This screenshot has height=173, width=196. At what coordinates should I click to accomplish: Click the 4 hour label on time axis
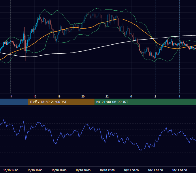point(179,97)
